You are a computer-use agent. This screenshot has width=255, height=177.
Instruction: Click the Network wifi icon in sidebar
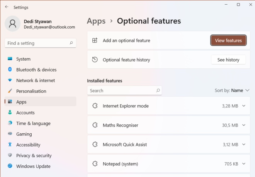point(10,80)
